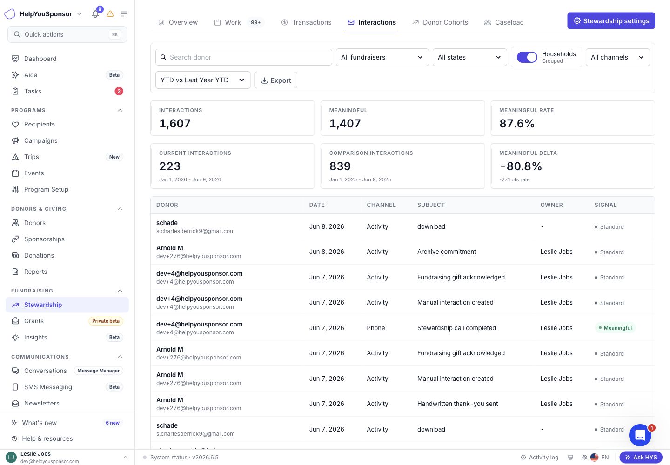Collapse sidebar using the menu lines icon
The image size is (670, 465).
point(124,14)
